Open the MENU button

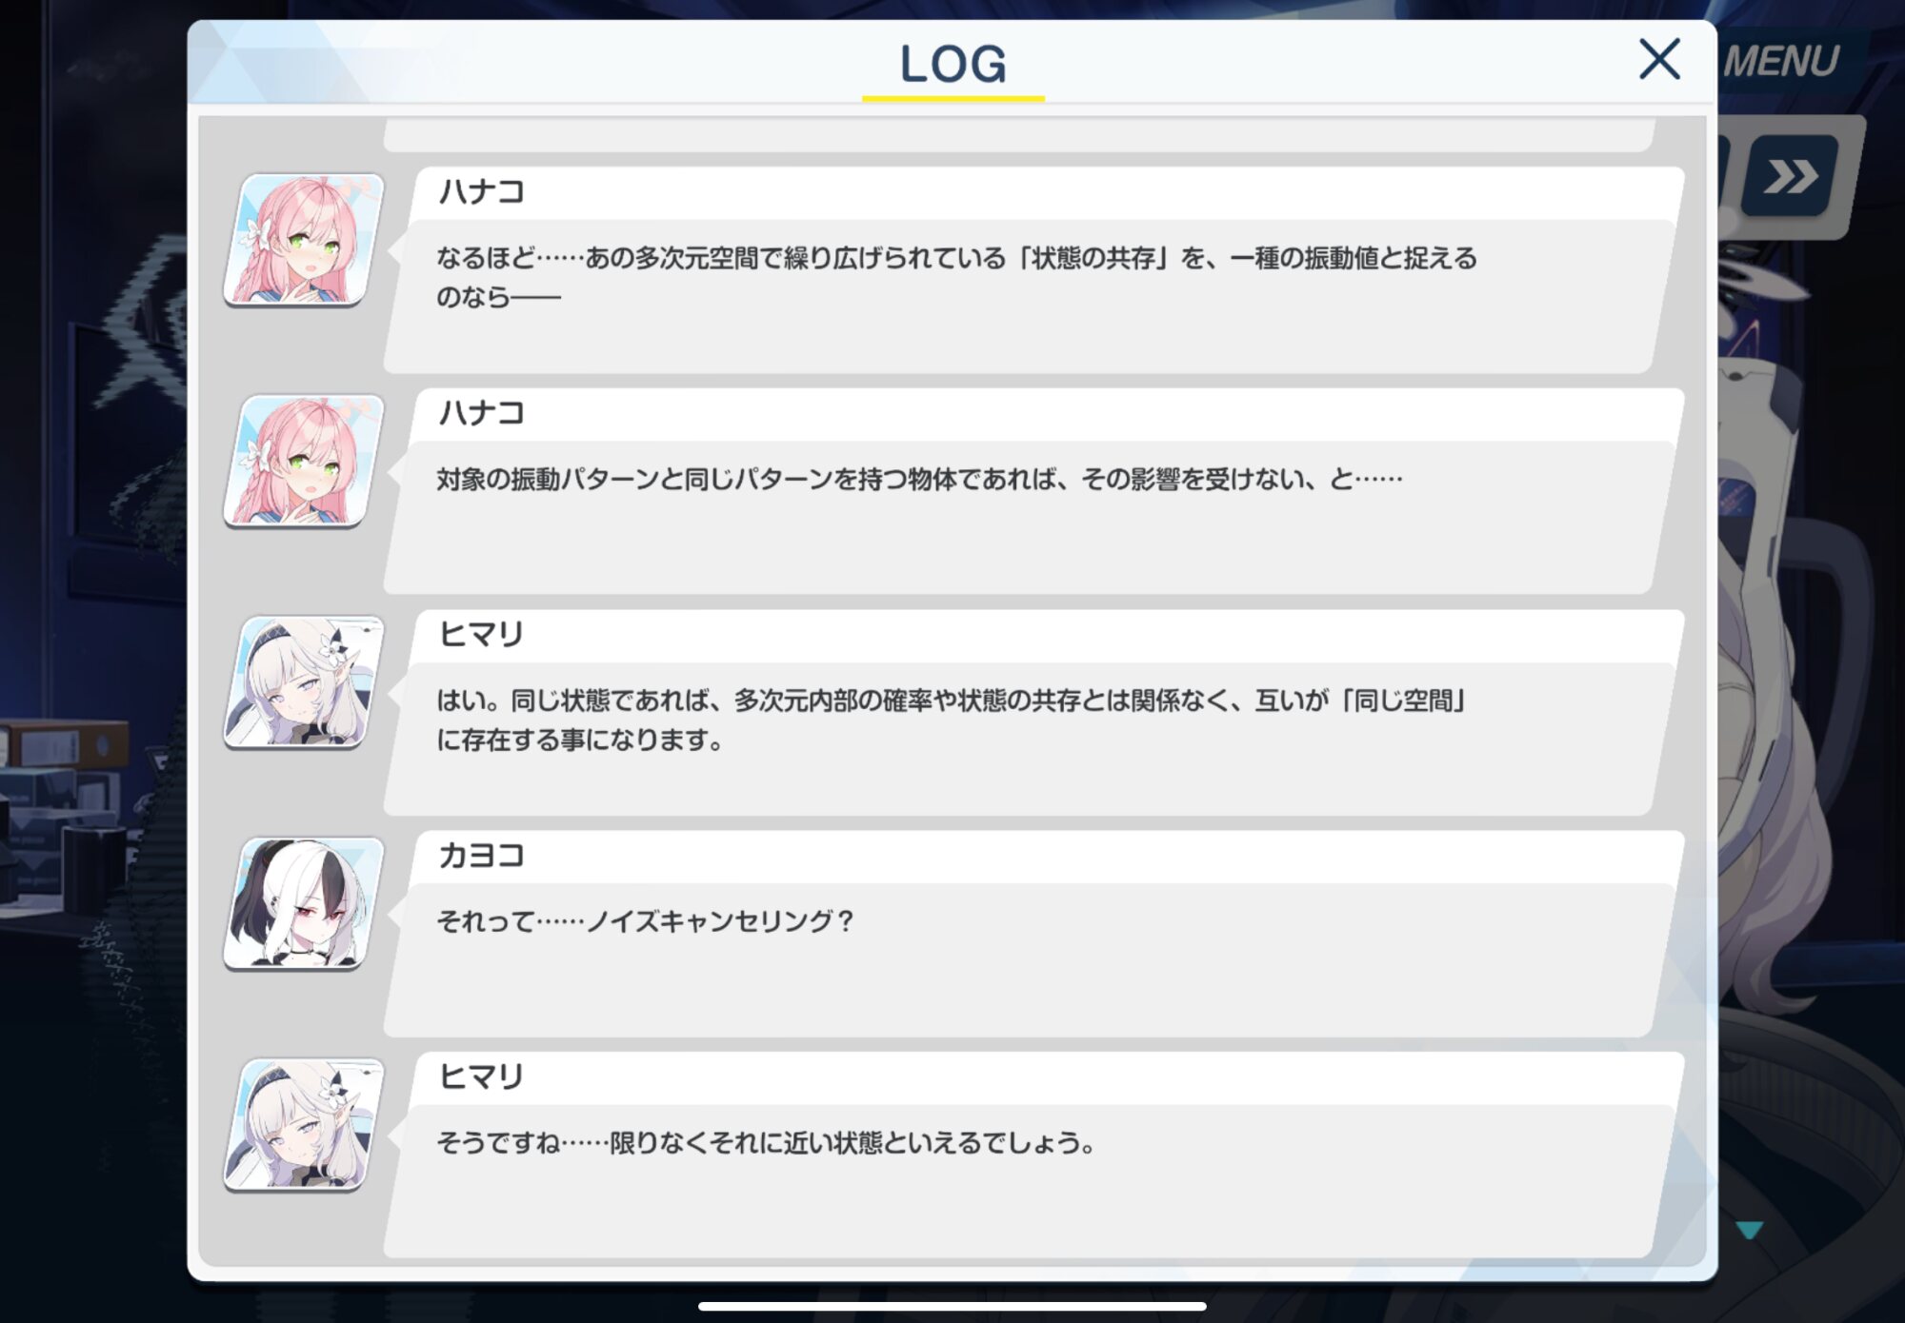(1781, 62)
